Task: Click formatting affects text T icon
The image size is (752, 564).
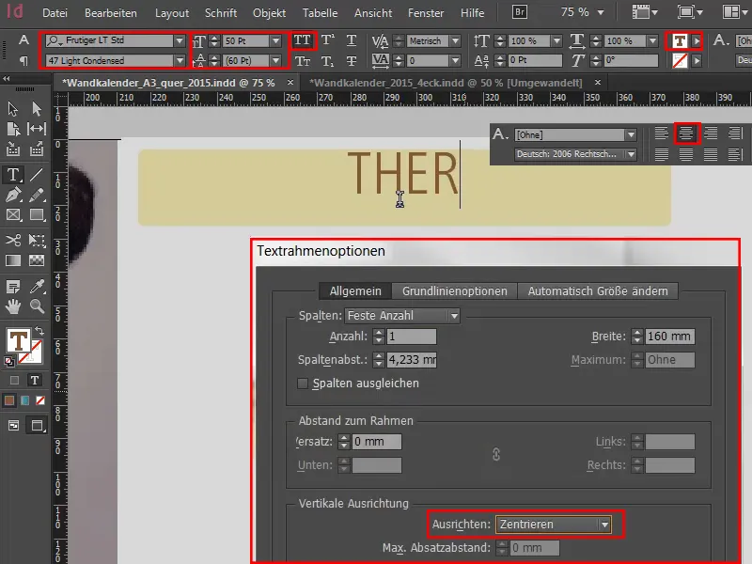Action: [x=35, y=381]
